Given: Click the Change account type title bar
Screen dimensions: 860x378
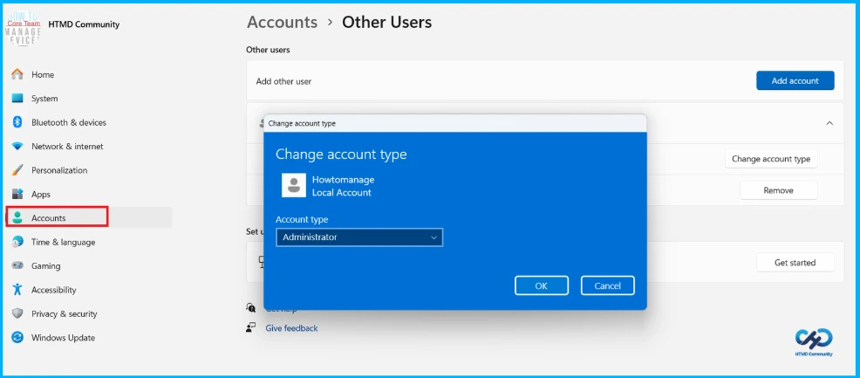Looking at the screenshot, I should coord(454,123).
